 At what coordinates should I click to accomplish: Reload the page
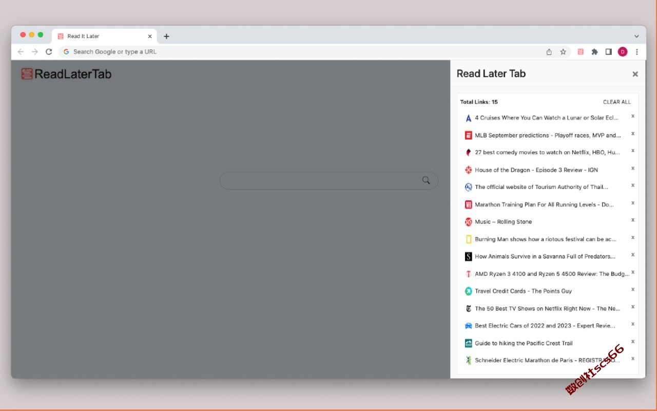coord(49,51)
